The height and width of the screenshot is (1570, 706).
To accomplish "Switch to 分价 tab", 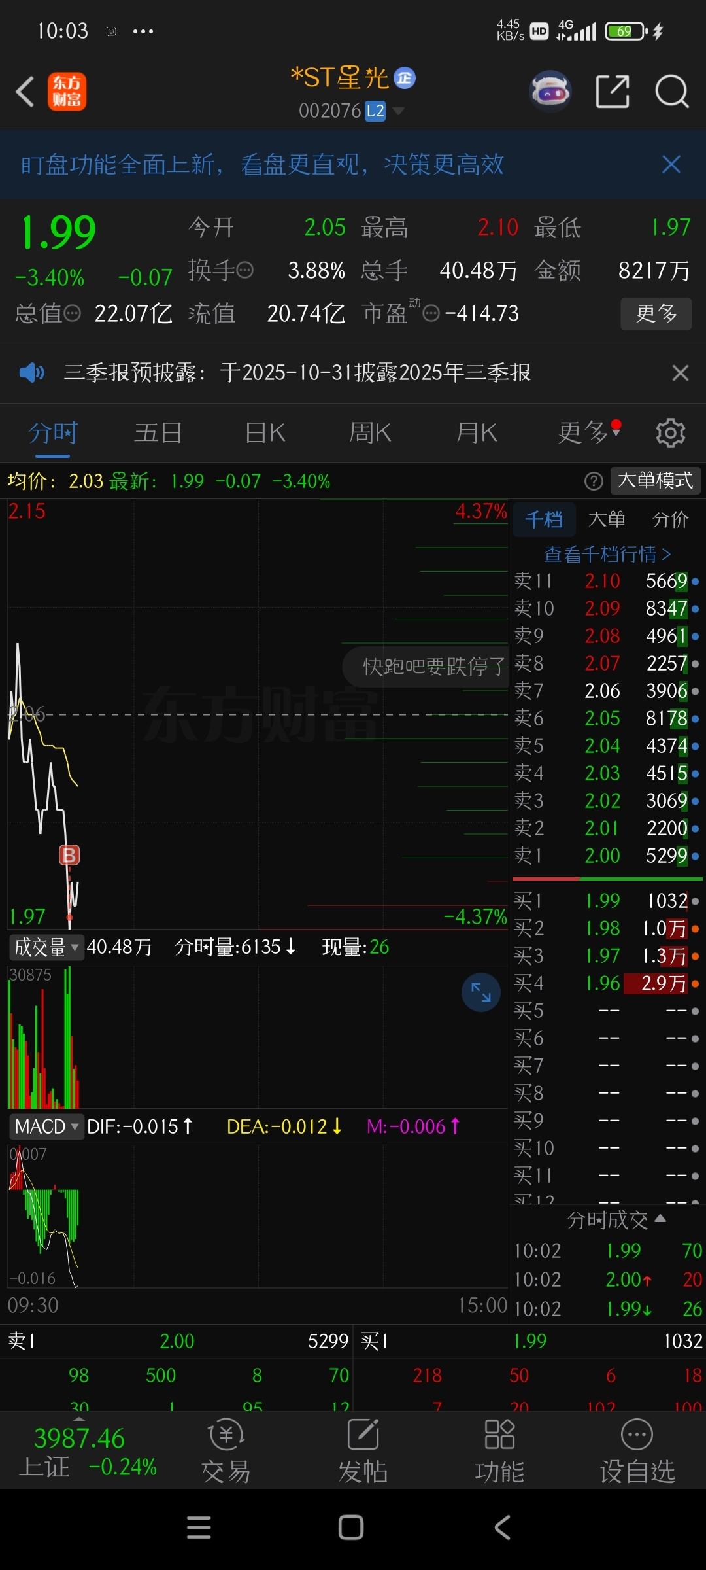I will pos(670,519).
